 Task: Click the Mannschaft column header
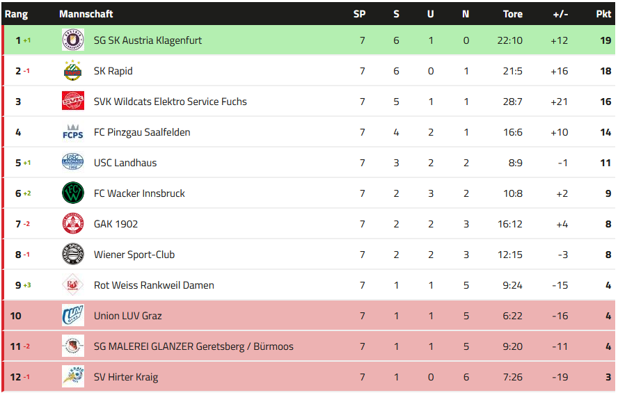point(86,14)
